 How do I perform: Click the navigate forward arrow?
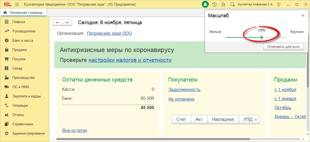67,23
